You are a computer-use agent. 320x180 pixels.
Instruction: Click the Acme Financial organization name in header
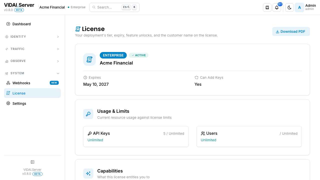point(52,7)
